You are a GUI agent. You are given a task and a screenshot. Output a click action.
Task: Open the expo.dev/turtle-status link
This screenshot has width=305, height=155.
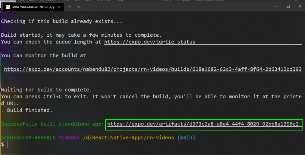coord(150,42)
